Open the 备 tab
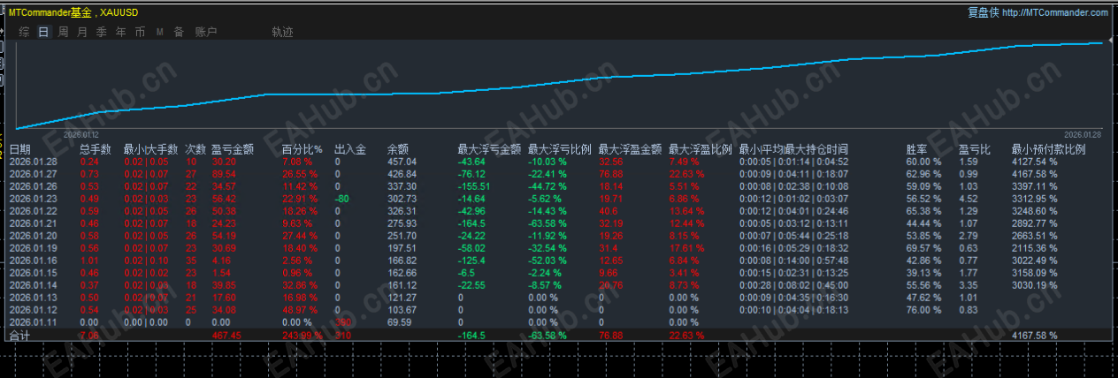The image size is (1118, 378). [179, 32]
